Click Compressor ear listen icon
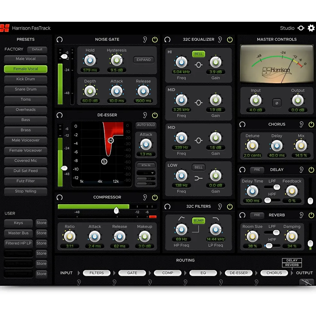This screenshot has width=316, height=316. [x=145, y=197]
